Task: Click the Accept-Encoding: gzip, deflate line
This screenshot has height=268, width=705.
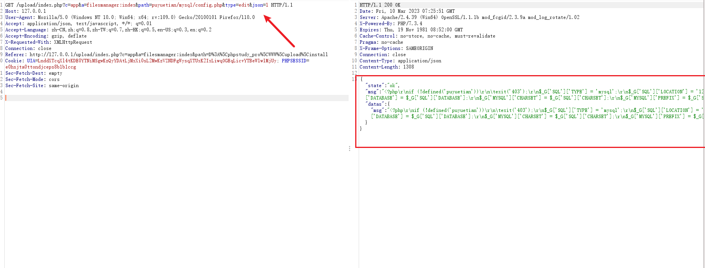Action: coord(46,36)
